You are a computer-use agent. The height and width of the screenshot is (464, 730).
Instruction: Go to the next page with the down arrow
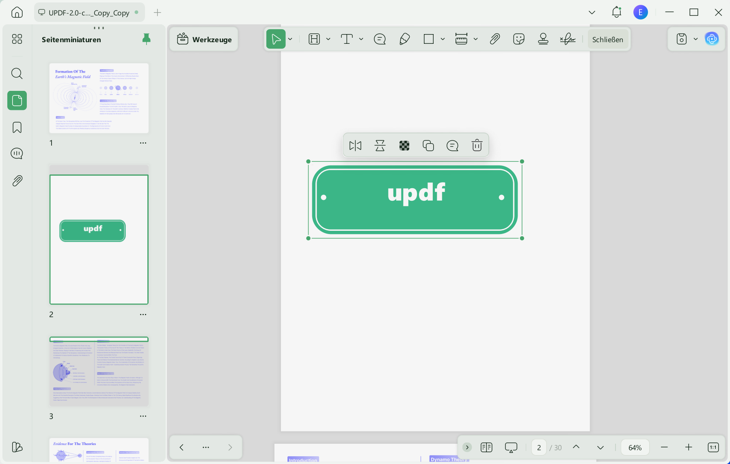point(600,447)
